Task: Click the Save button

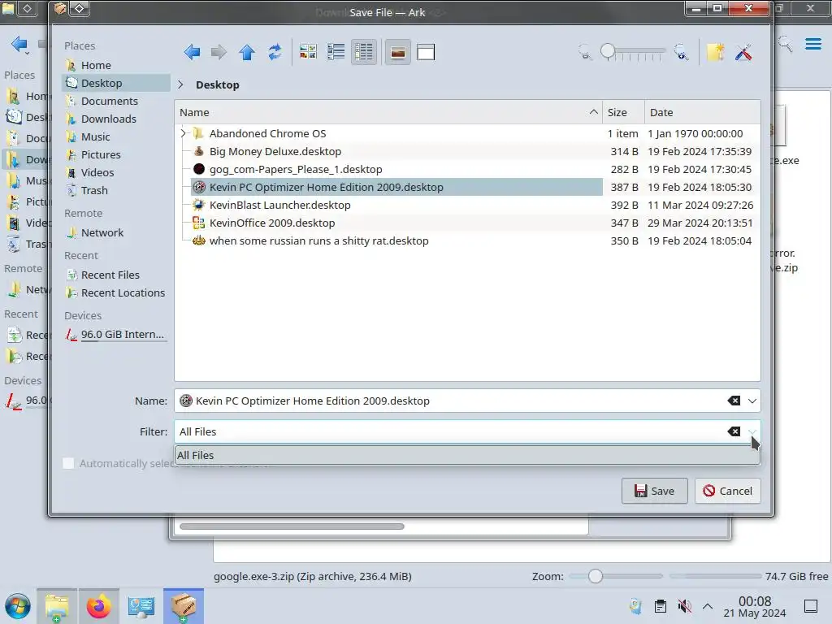Action: coord(654,491)
